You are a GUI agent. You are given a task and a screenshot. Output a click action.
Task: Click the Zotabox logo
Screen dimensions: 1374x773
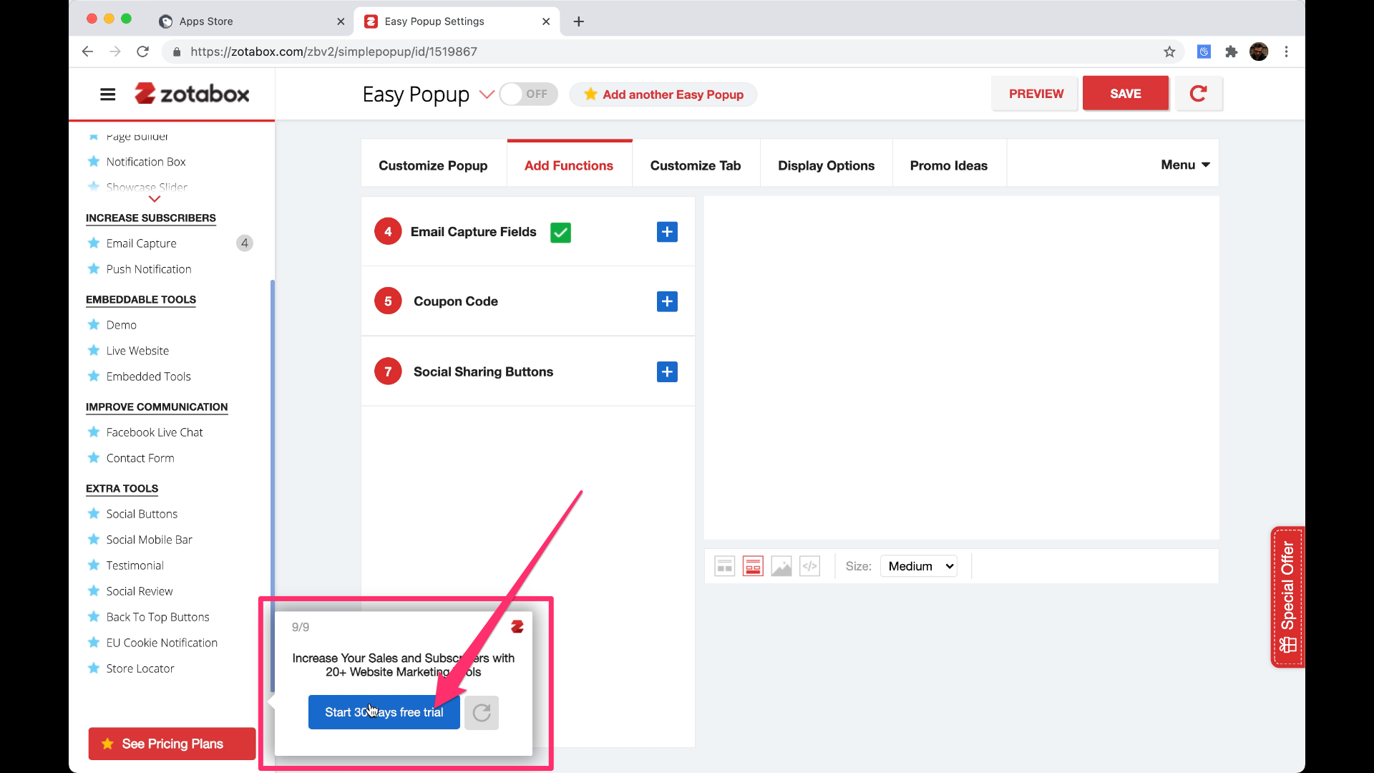pos(192,94)
